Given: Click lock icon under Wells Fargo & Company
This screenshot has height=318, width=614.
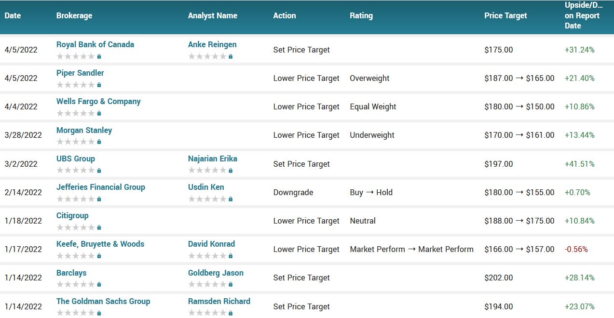Looking at the screenshot, I should coord(99,113).
